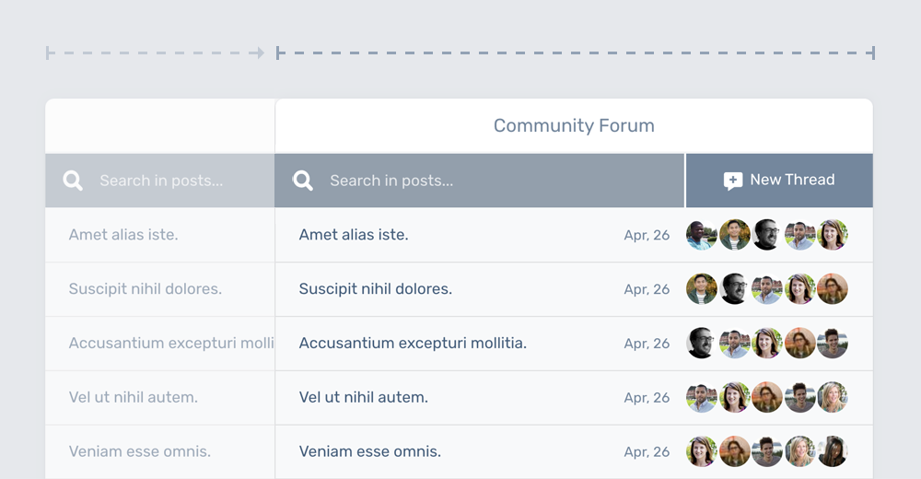This screenshot has height=479, width=921.
Task: Open the 'Accusantium excepturi mollitia.' thread
Action: coord(413,344)
